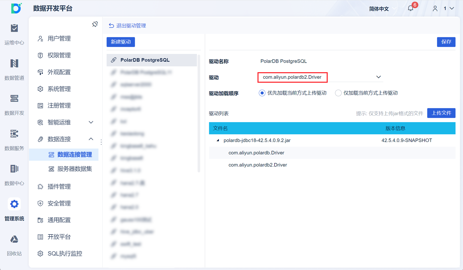The height and width of the screenshot is (270, 463).
Task: Expand the user account chevron
Action: 452,8
